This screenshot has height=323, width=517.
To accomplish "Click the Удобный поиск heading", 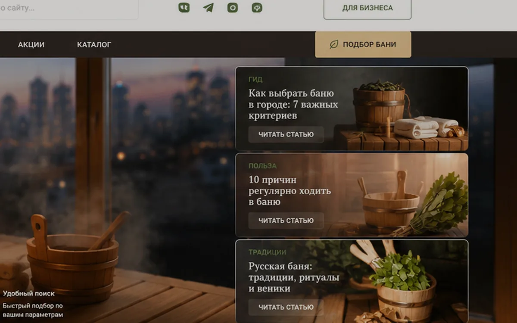I will pos(29,294).
